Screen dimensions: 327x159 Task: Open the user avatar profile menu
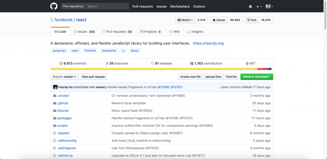tap(269, 7)
